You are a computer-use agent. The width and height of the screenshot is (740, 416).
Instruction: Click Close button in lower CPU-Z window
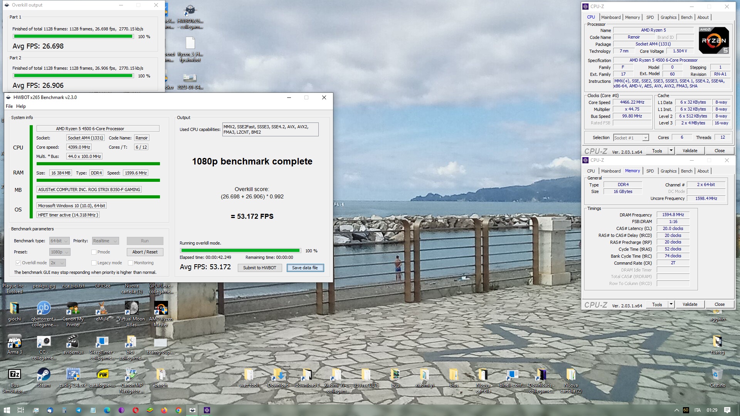point(719,304)
